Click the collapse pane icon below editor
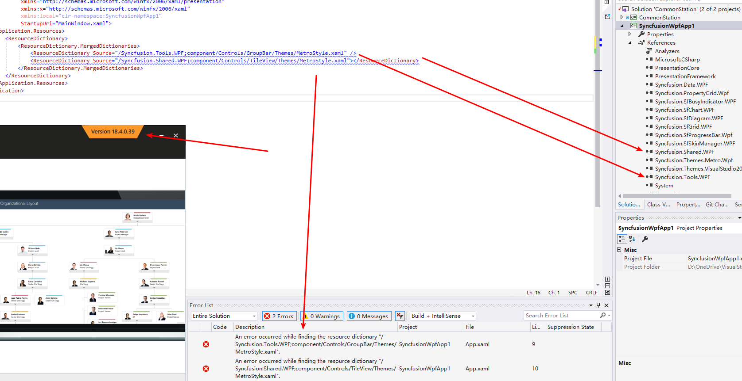 tap(607, 292)
